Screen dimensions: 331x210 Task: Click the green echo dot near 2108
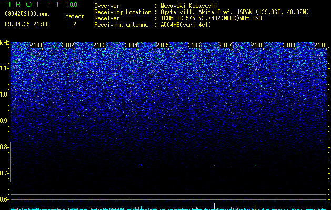pyautogui.click(x=255, y=165)
